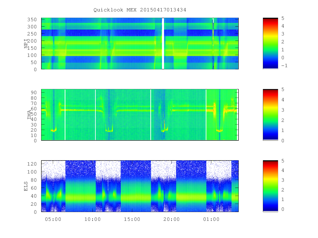The height and width of the screenshot is (238, 318).
Task: Click the Quicklook MEX 20150417013434 title
Action: tap(140, 10)
